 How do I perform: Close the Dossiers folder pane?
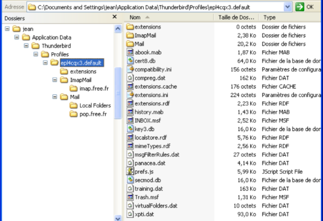[x=115, y=17]
